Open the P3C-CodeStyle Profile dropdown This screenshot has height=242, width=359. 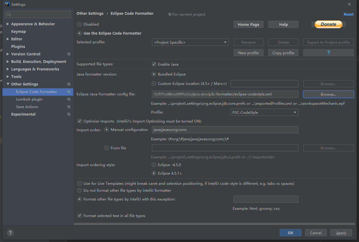(x=264, y=112)
